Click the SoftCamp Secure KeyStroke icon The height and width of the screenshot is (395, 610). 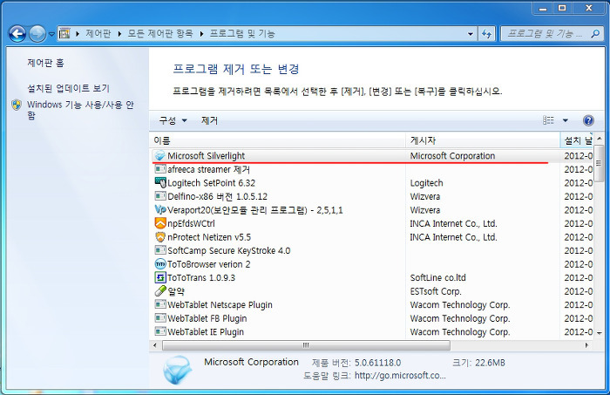click(159, 250)
